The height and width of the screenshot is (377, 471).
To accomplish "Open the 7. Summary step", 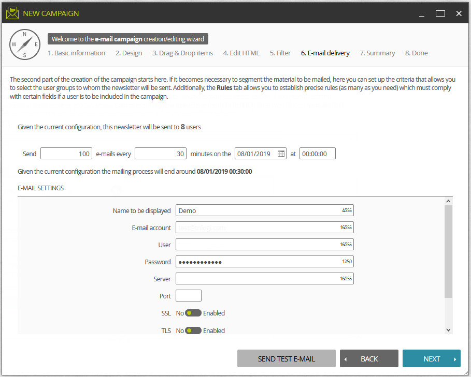I will click(377, 53).
